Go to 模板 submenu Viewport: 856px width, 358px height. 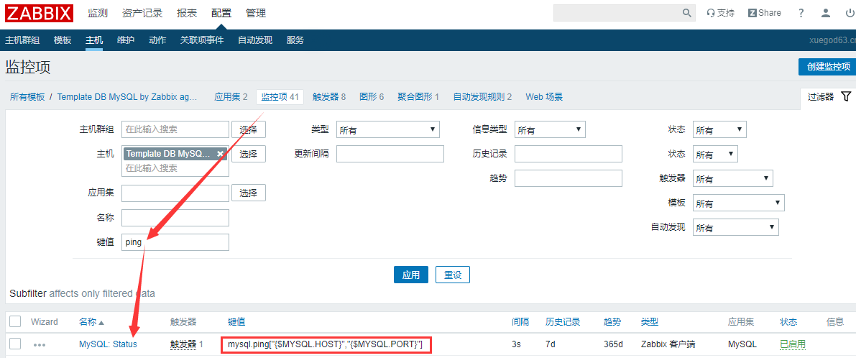coord(63,40)
